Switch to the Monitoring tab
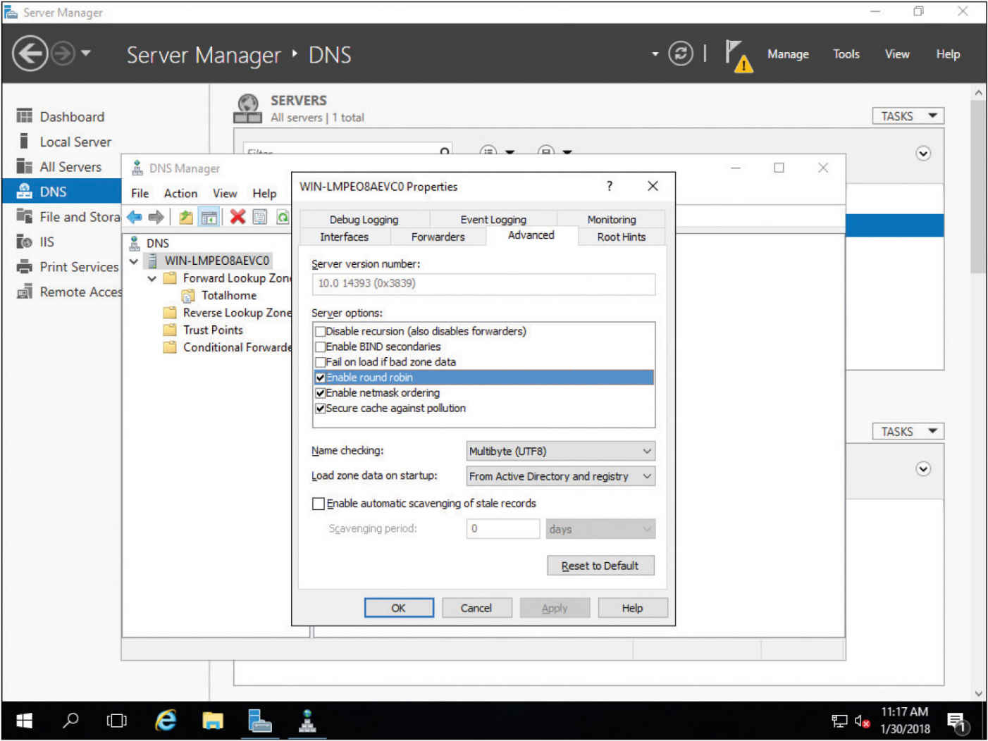 click(x=612, y=219)
